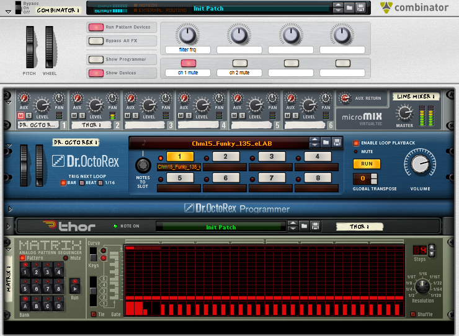Toggle Show Programmer button

tap(96, 60)
